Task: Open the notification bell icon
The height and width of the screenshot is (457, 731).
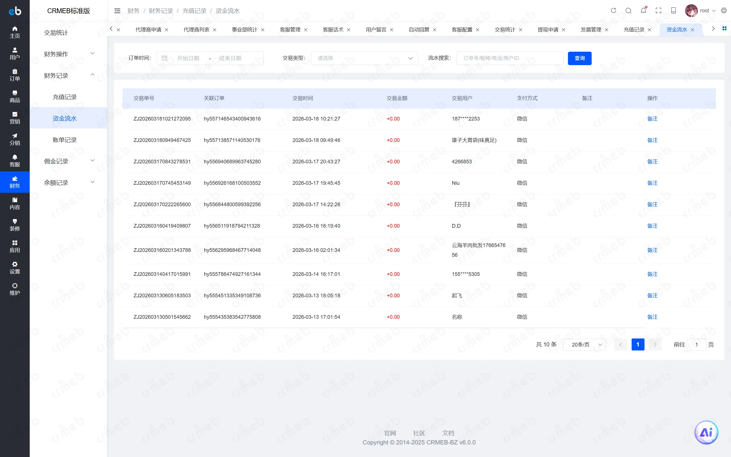Action: pyautogui.click(x=643, y=11)
